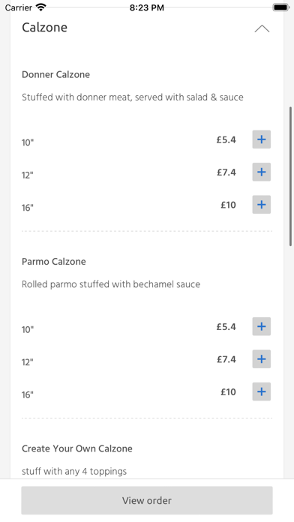Select the Donner Calzone title
This screenshot has height=522, width=294.
pos(56,74)
